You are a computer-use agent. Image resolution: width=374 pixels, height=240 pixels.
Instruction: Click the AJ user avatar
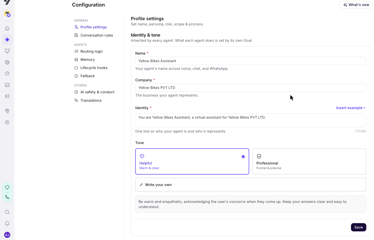tap(7, 235)
